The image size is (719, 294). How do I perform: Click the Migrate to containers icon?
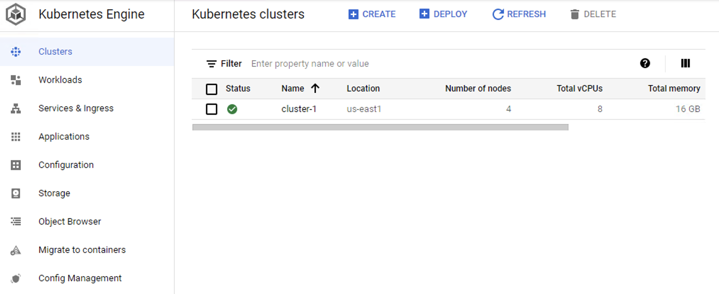point(16,250)
